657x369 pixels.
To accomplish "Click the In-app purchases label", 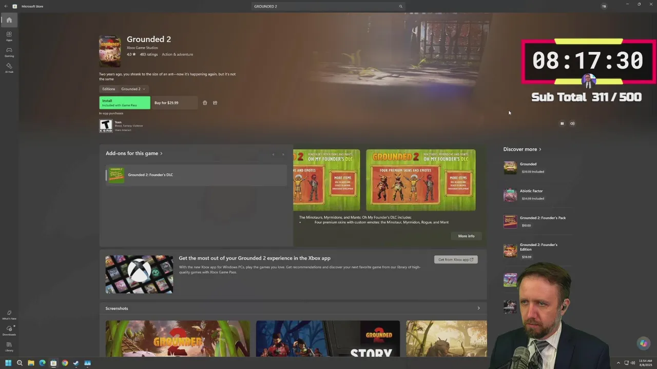I will [x=111, y=113].
